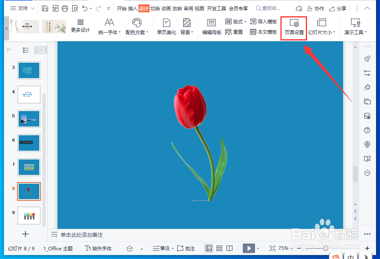
Task: Click 协作 collaborate button
Action: 315,9
